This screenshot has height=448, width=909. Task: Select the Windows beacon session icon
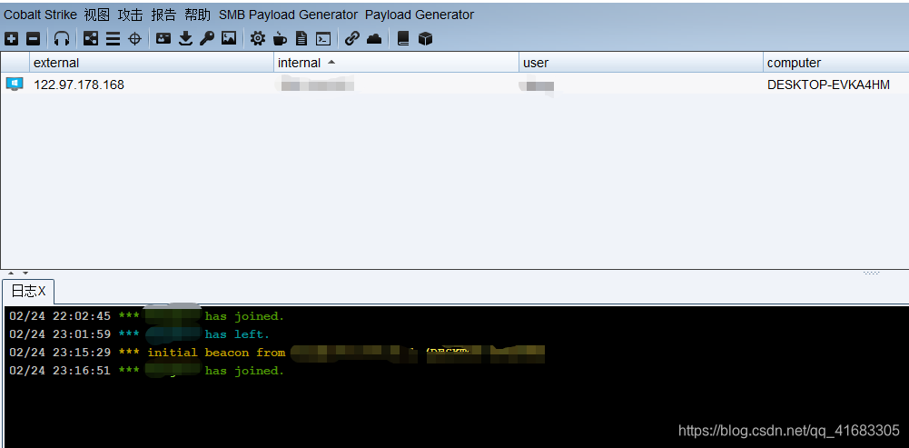click(15, 85)
